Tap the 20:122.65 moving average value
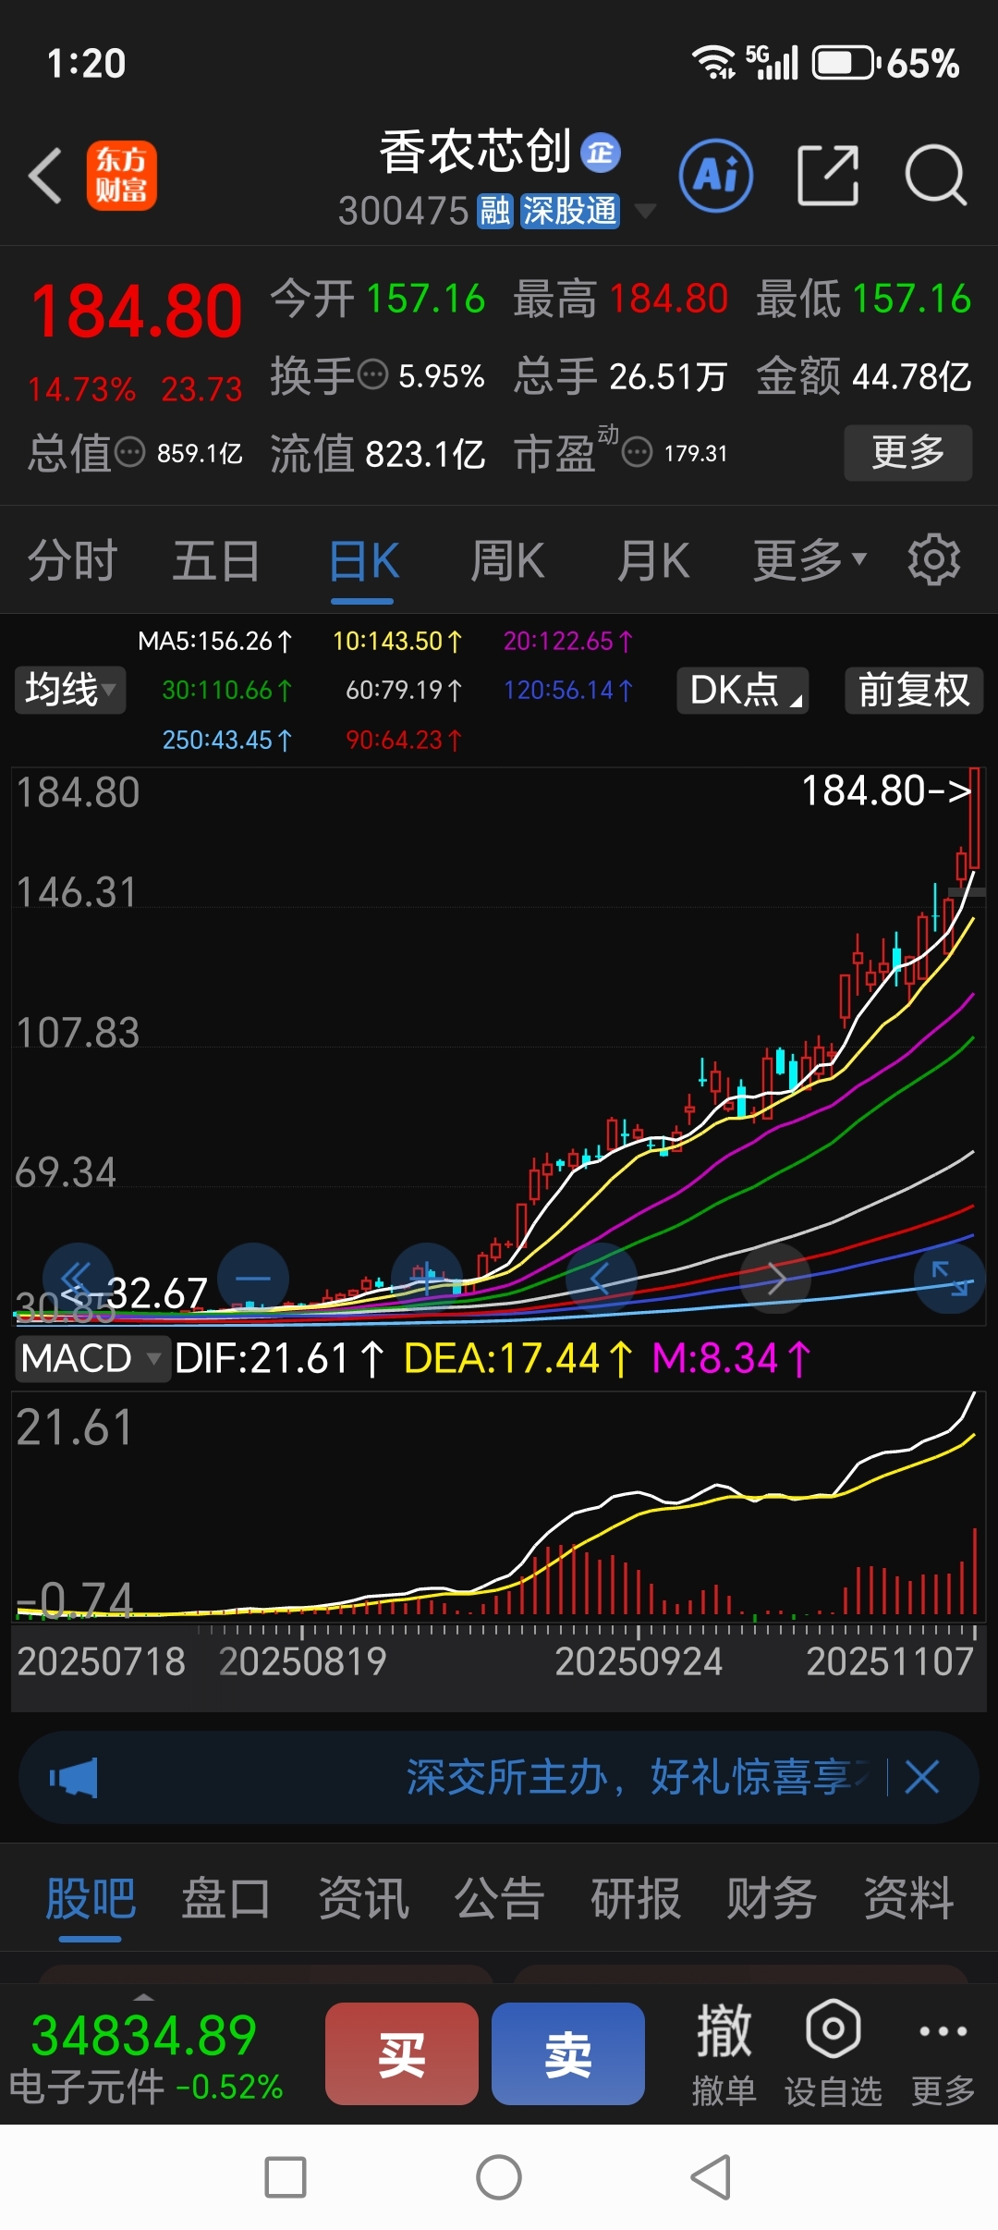Viewport: 998px width, 2230px height. [x=568, y=641]
